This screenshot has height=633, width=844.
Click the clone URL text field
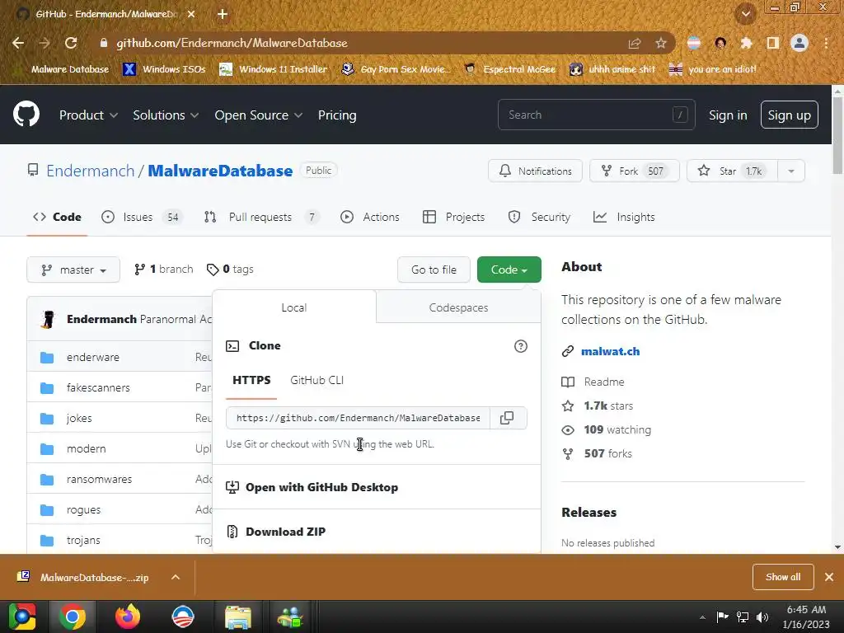[358, 418]
